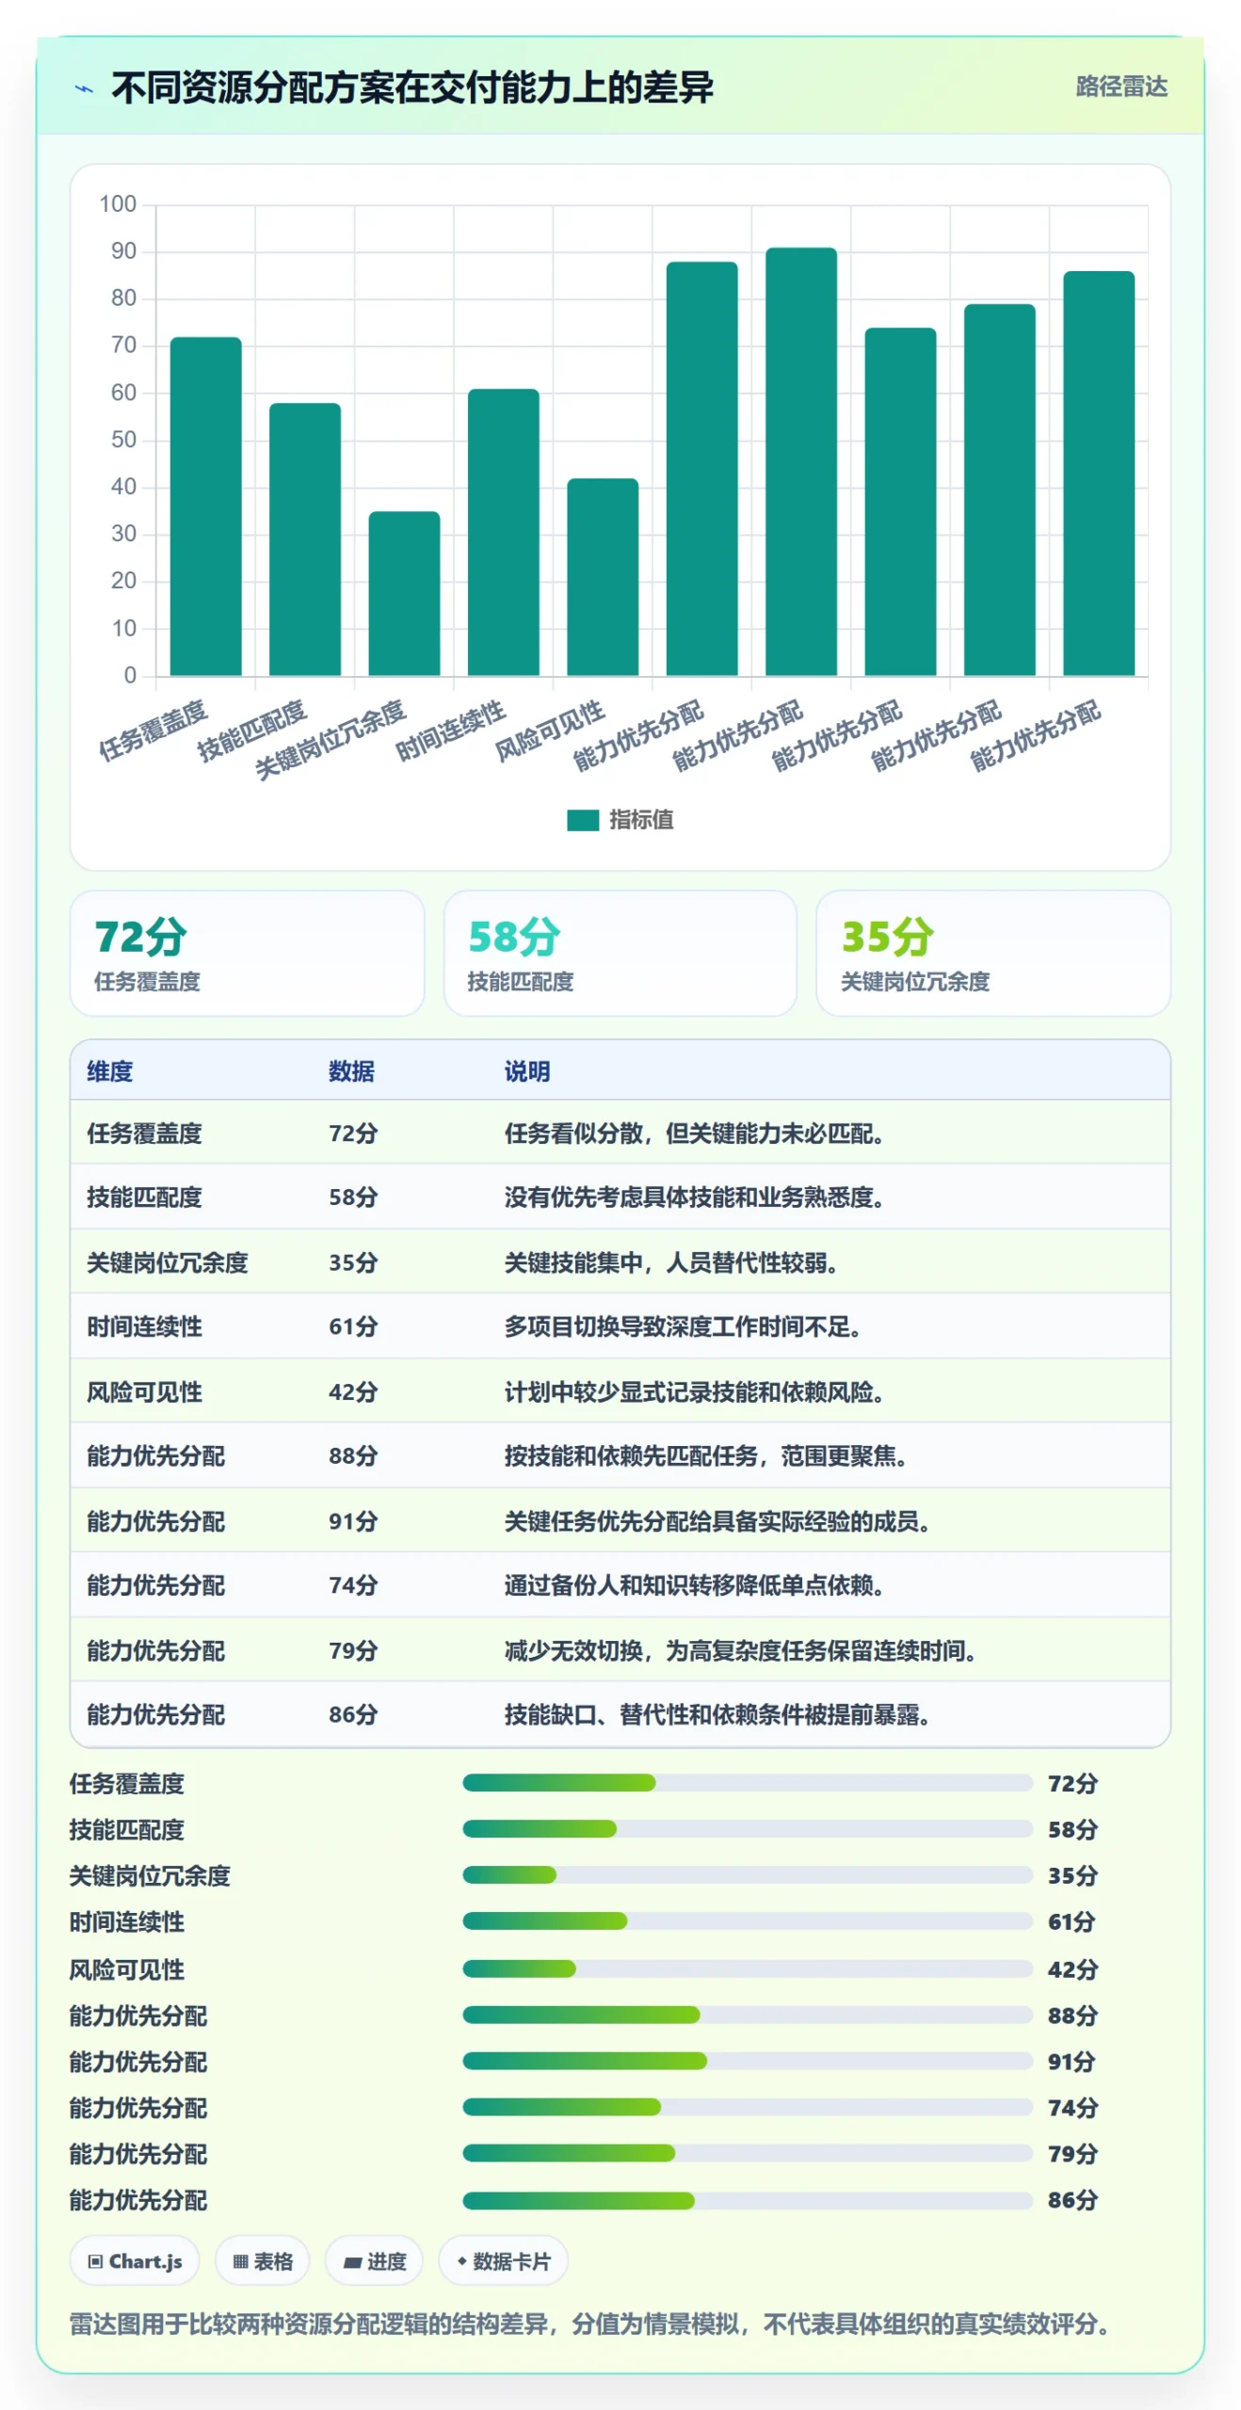Click the 路径雷达 tag in the header

[x=1120, y=87]
